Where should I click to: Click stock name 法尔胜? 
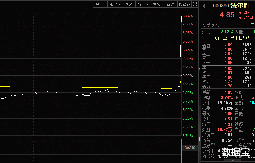[x=240, y=6]
